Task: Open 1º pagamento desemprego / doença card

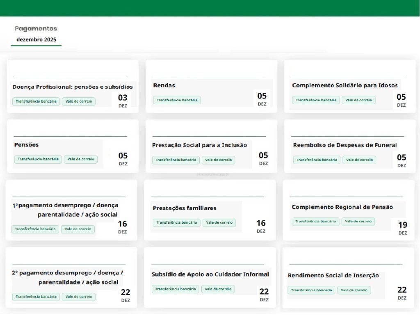Action: point(65,209)
